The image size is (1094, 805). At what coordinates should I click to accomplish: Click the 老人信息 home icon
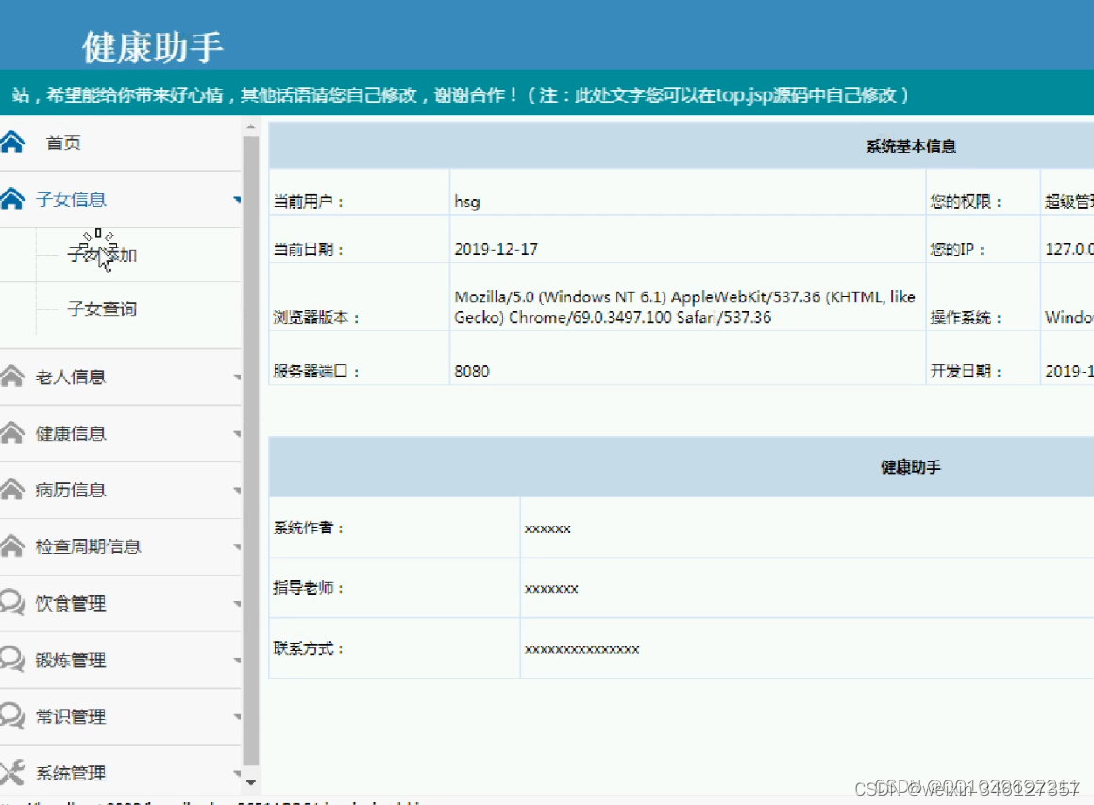[x=13, y=376]
